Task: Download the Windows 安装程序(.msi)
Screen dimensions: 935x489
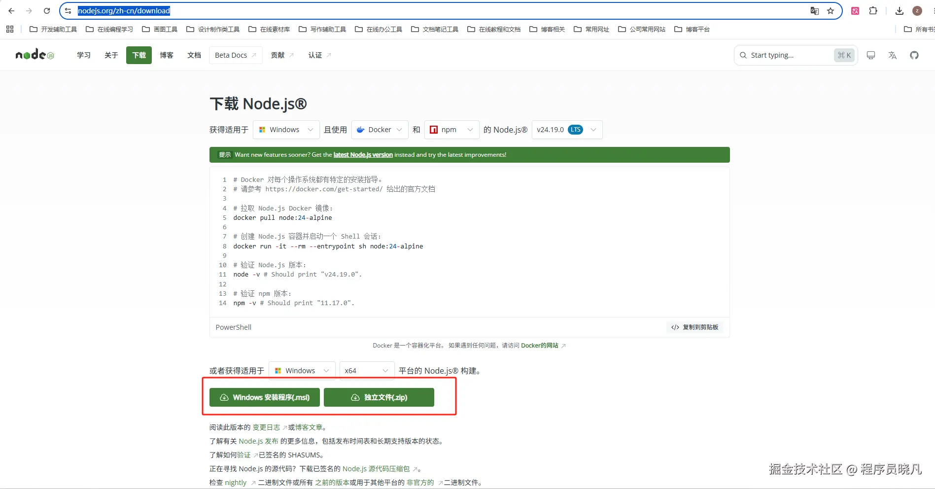Action: (x=265, y=397)
